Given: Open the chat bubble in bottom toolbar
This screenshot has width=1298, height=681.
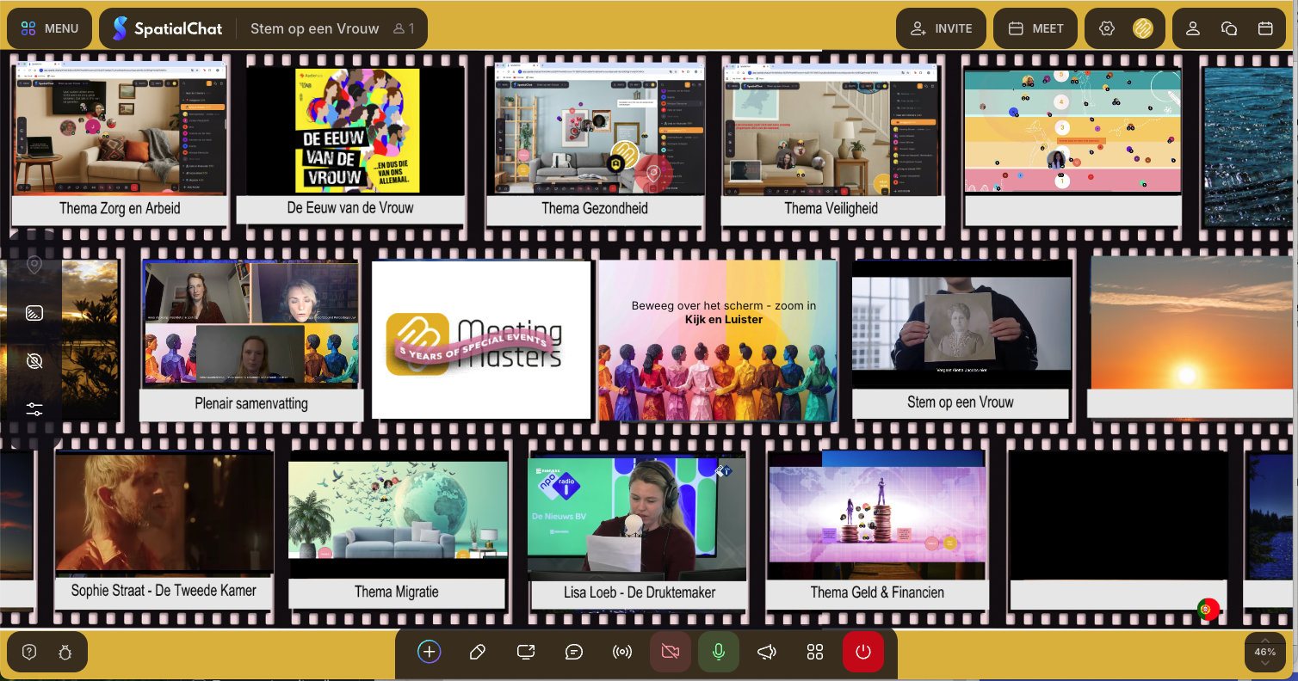Looking at the screenshot, I should (x=574, y=652).
